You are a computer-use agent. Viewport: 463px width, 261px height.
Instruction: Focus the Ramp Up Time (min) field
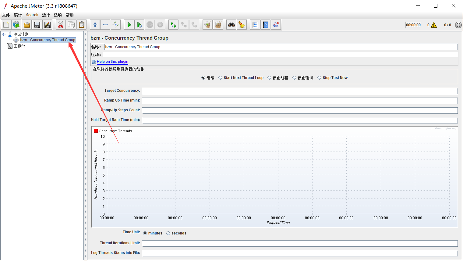click(300, 101)
